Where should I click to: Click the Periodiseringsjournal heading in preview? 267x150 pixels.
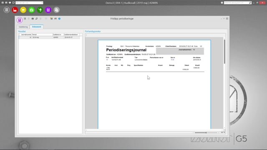click(126, 50)
